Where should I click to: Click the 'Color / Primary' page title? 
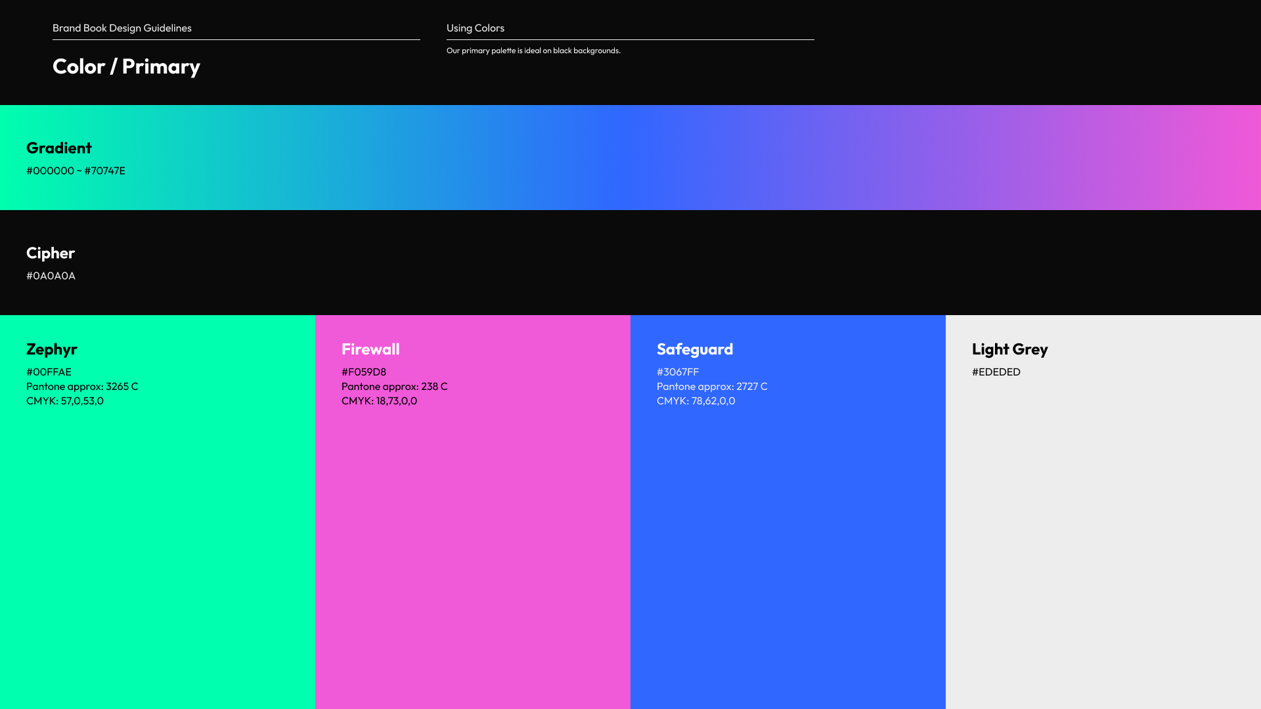[126, 66]
